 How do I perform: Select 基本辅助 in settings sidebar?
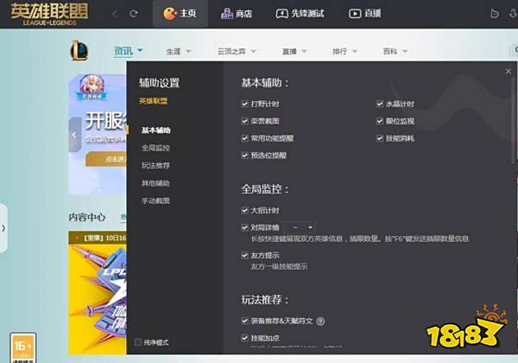156,131
